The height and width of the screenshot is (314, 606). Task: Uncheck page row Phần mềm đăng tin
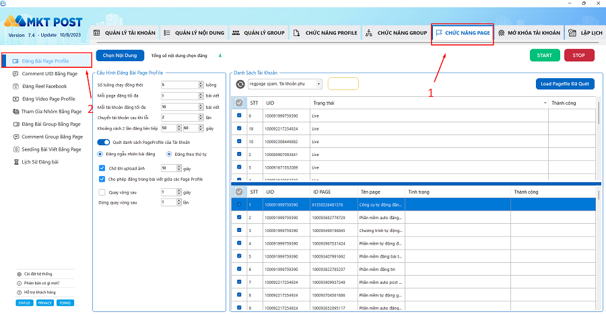tap(239, 269)
